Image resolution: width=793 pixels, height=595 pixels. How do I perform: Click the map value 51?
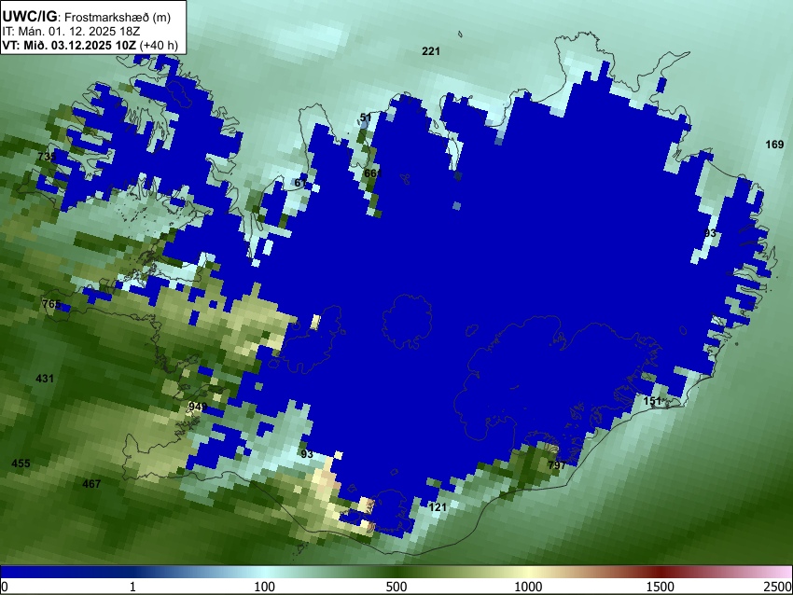point(366,118)
